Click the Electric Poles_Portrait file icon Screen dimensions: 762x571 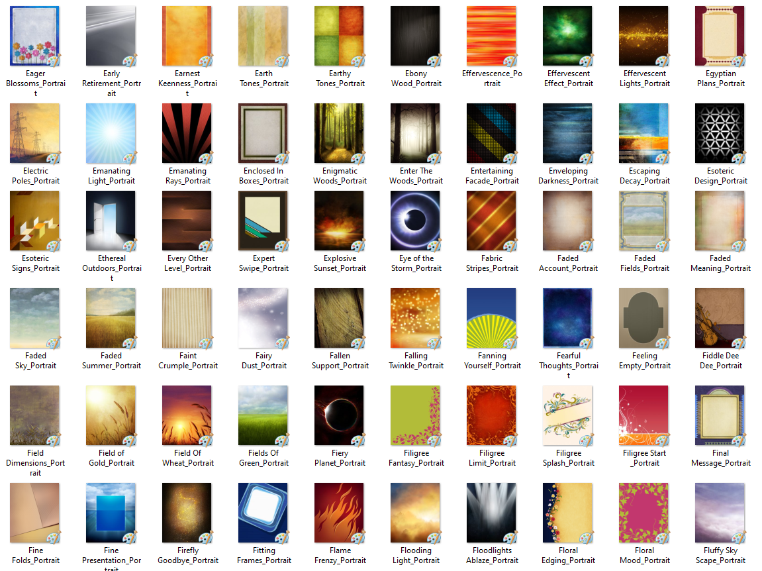pos(35,133)
